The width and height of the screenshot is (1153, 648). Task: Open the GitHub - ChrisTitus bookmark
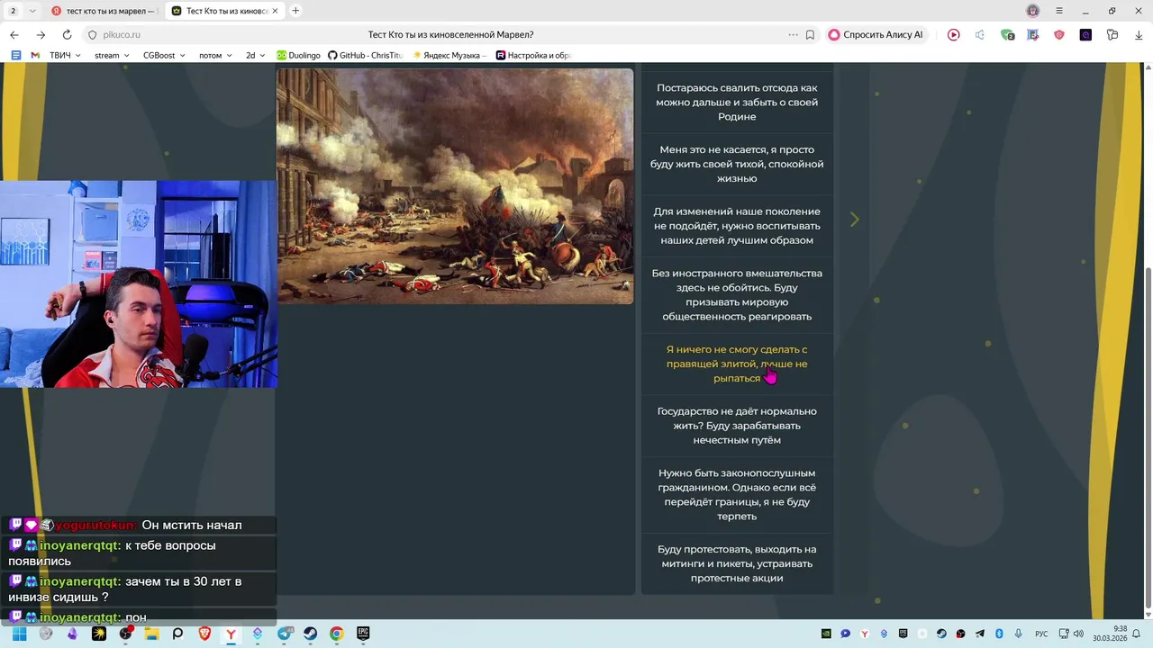(365, 55)
